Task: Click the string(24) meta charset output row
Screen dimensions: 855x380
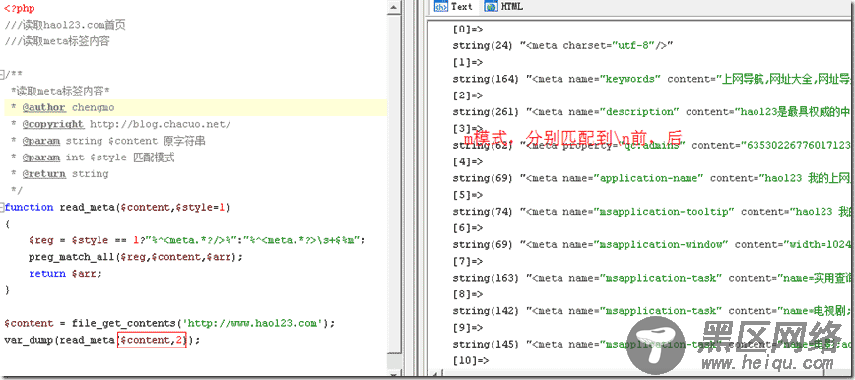Action: pos(563,46)
